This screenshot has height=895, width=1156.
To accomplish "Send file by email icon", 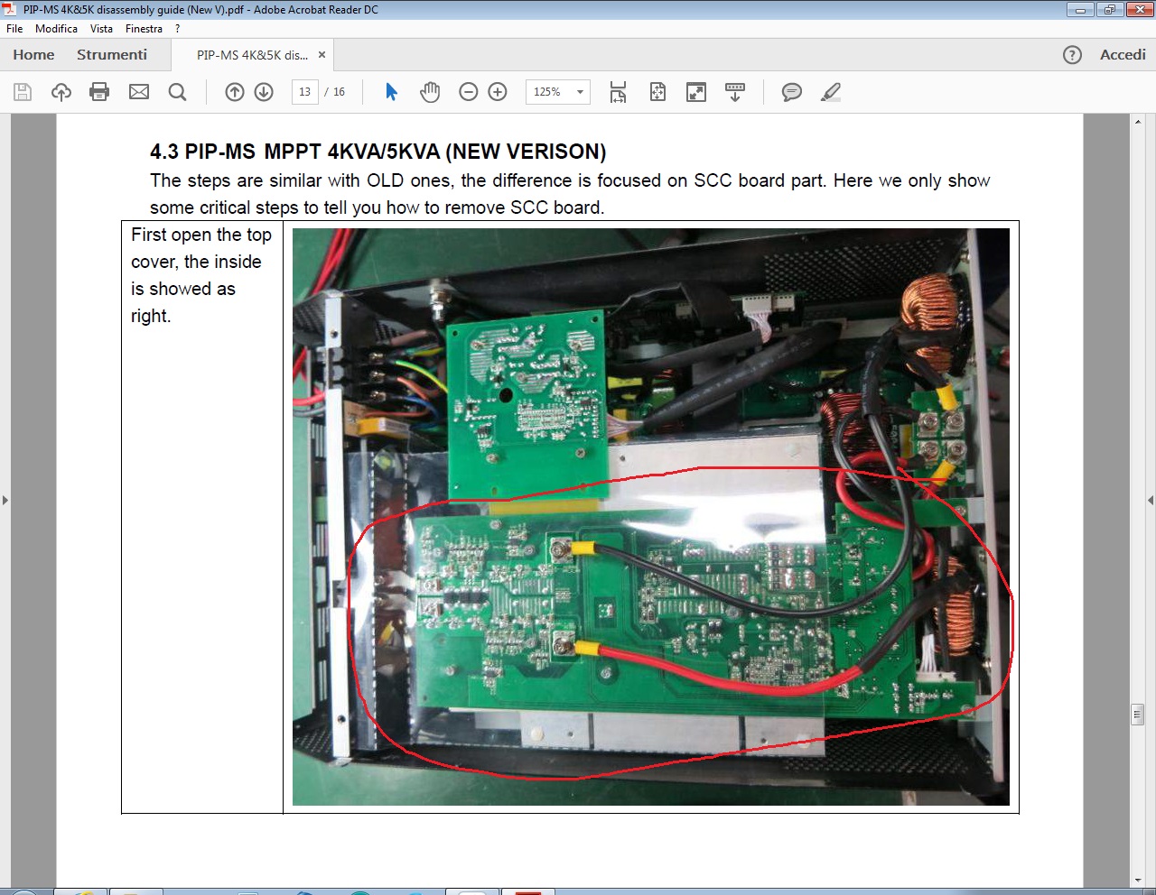I will [139, 92].
